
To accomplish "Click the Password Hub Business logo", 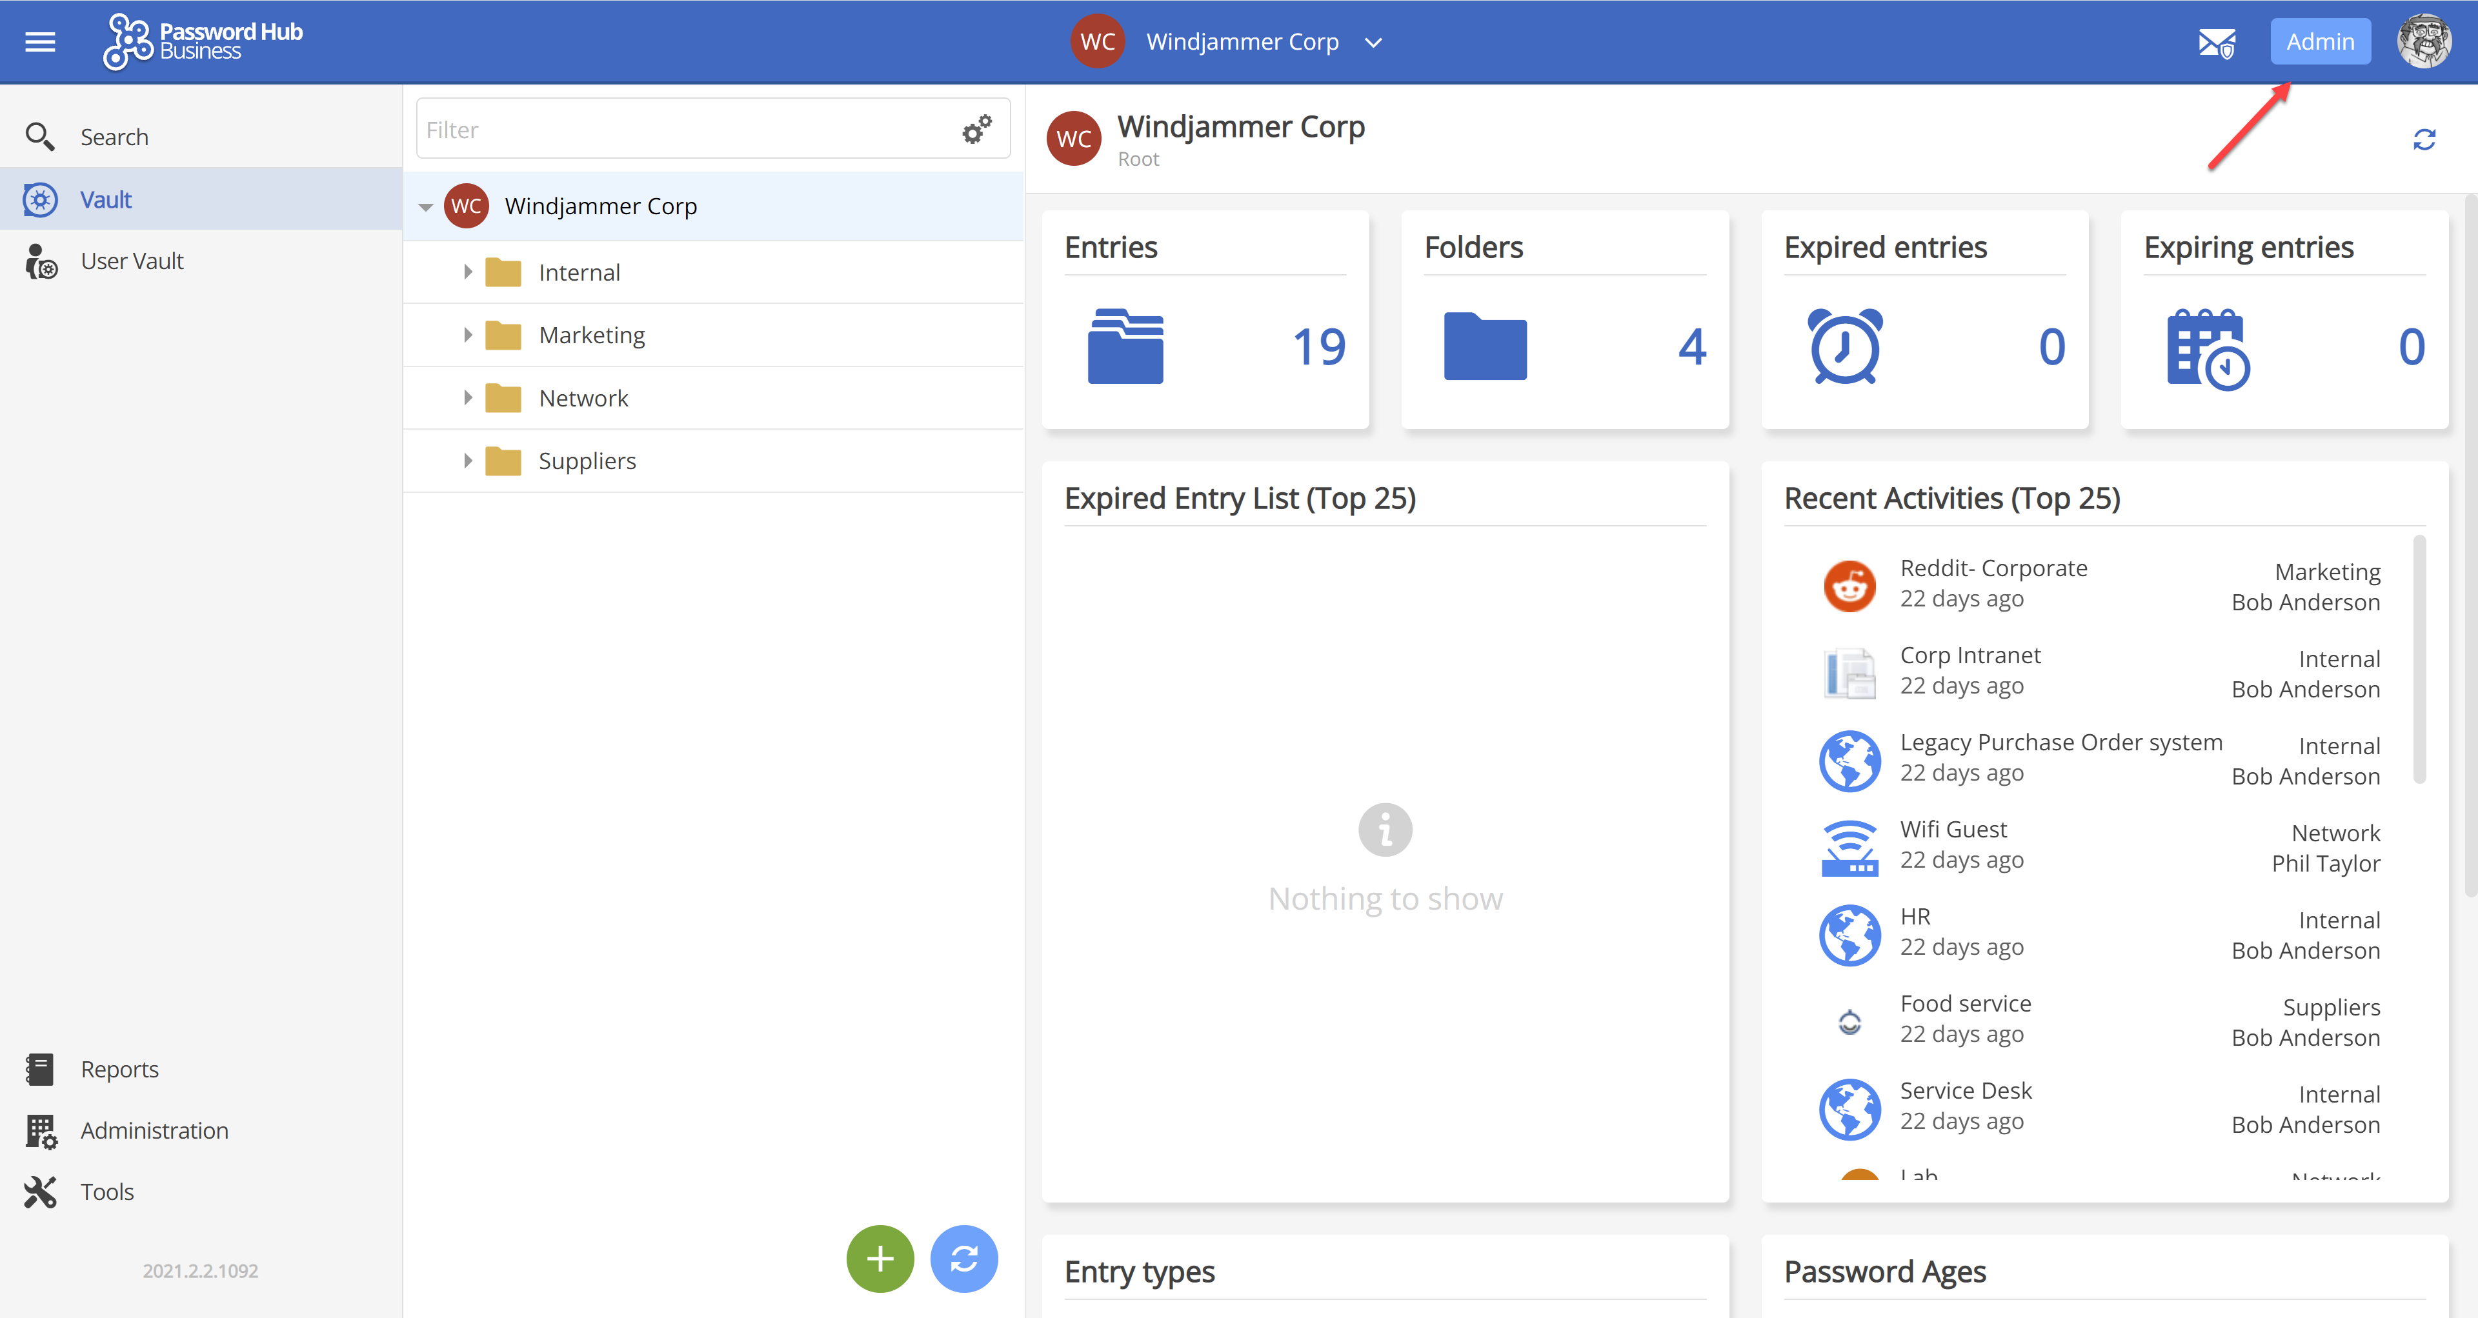I will pos(203,41).
